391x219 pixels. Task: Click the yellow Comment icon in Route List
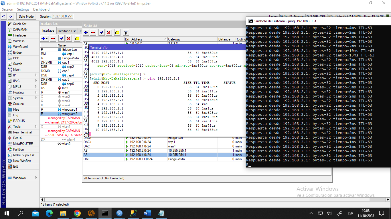[117, 33]
